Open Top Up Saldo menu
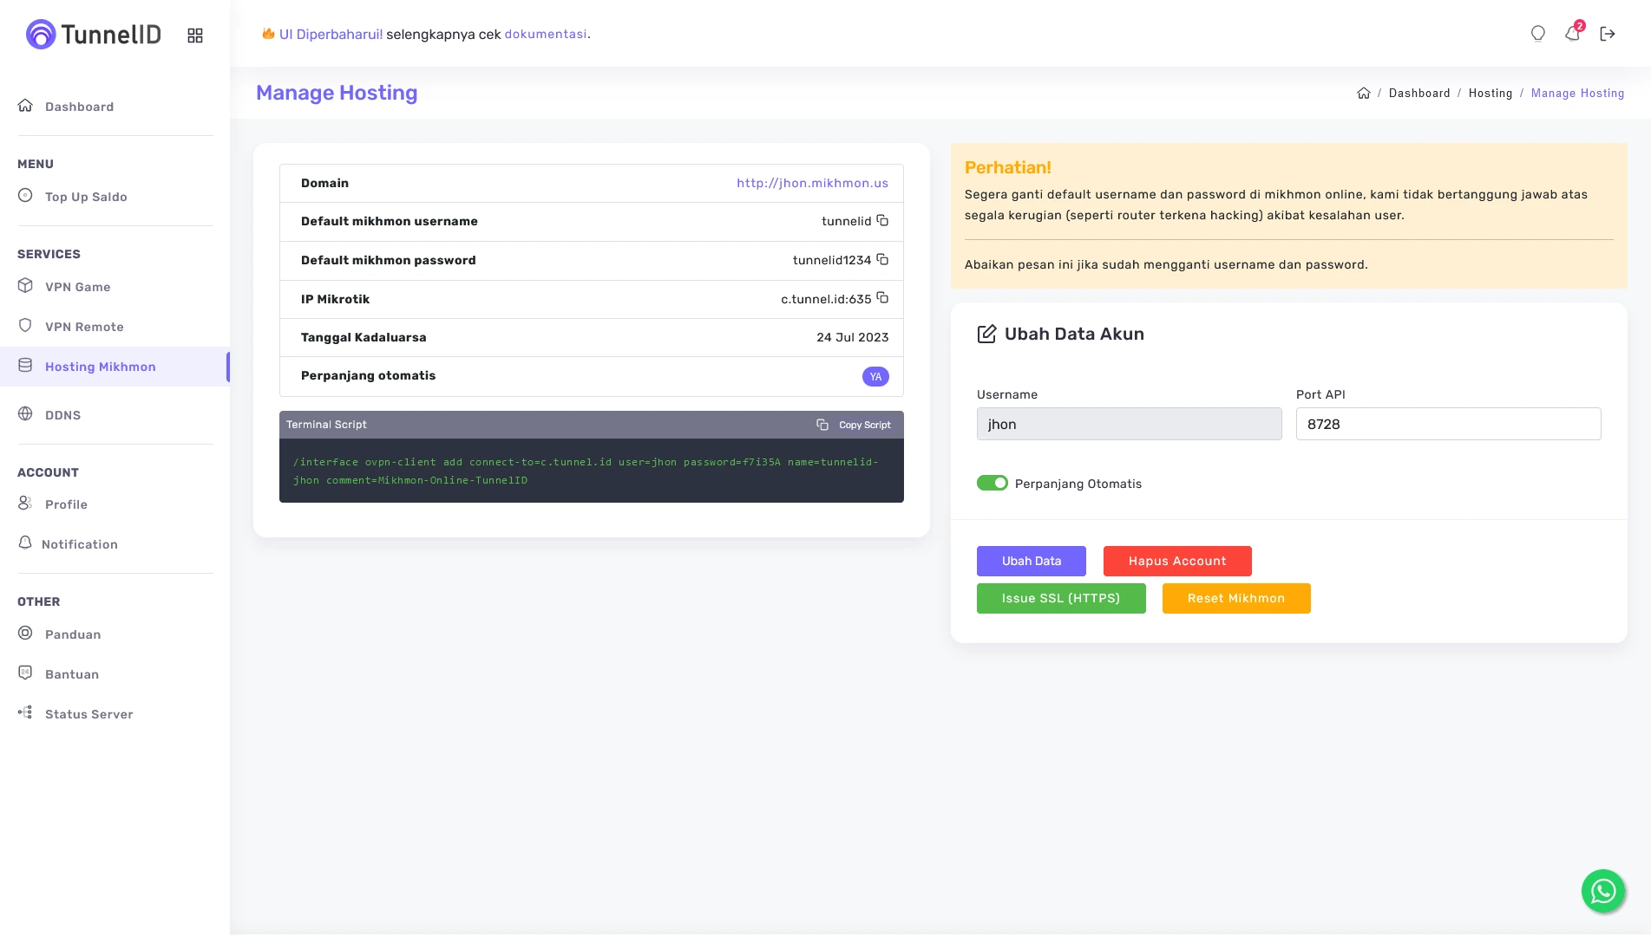The height and width of the screenshot is (936, 1651). 86,197
